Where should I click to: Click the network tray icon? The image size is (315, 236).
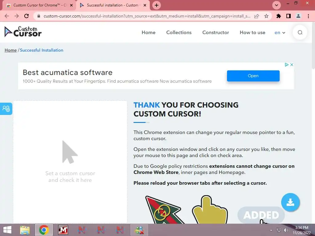(279, 230)
